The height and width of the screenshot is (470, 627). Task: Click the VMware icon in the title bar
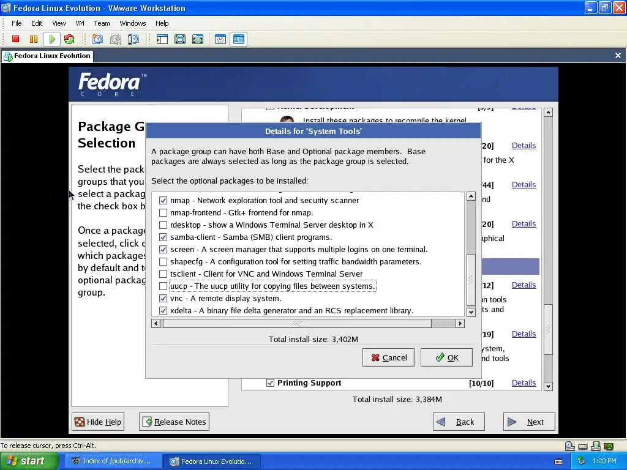pyautogui.click(x=6, y=7)
